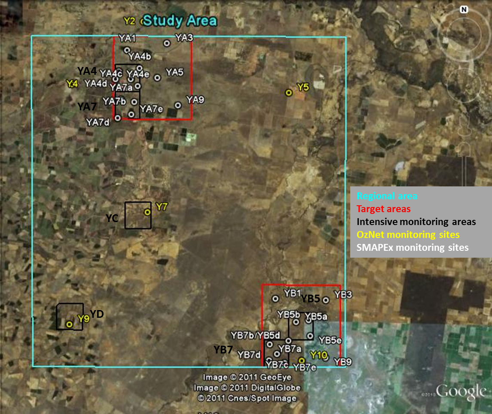Click the YB3 monitoring site marker
Screen dimensions: 492x414
pos(326,300)
